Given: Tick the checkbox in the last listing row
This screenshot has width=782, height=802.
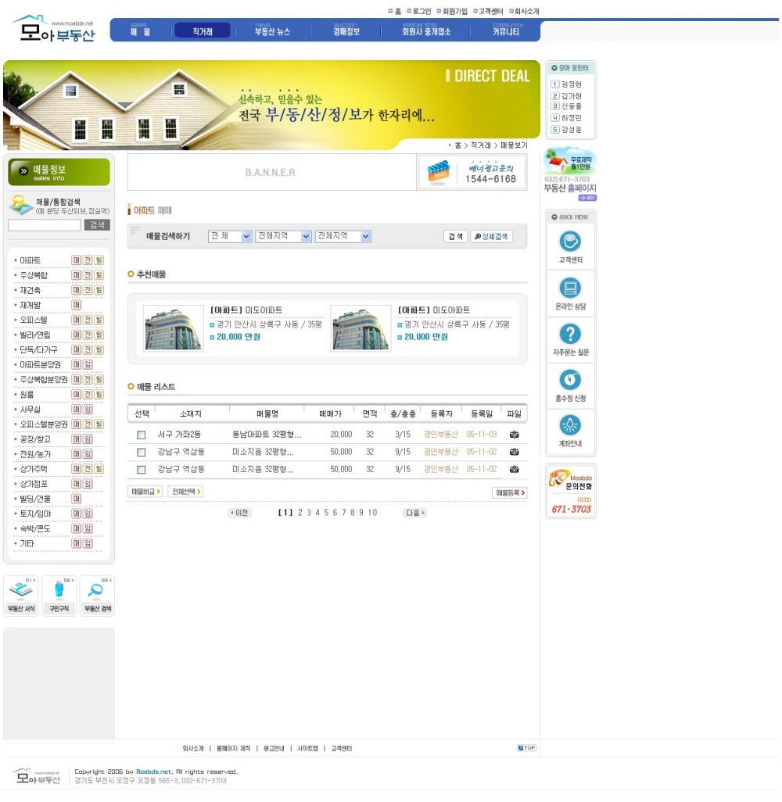Looking at the screenshot, I should [x=142, y=470].
